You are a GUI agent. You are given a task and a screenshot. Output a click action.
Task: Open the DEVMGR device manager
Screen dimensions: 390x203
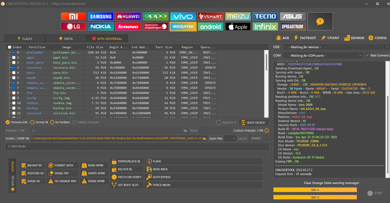click(354, 38)
